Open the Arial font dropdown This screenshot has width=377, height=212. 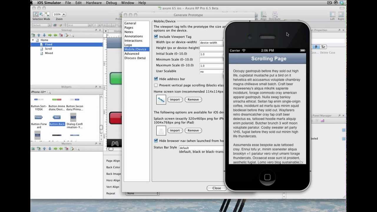pos(90,25)
